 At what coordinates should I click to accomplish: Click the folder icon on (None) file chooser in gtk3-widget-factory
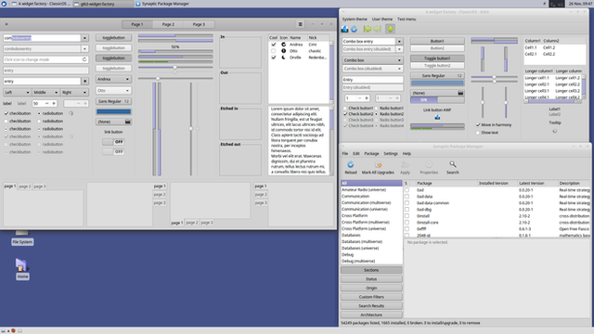tap(128, 122)
